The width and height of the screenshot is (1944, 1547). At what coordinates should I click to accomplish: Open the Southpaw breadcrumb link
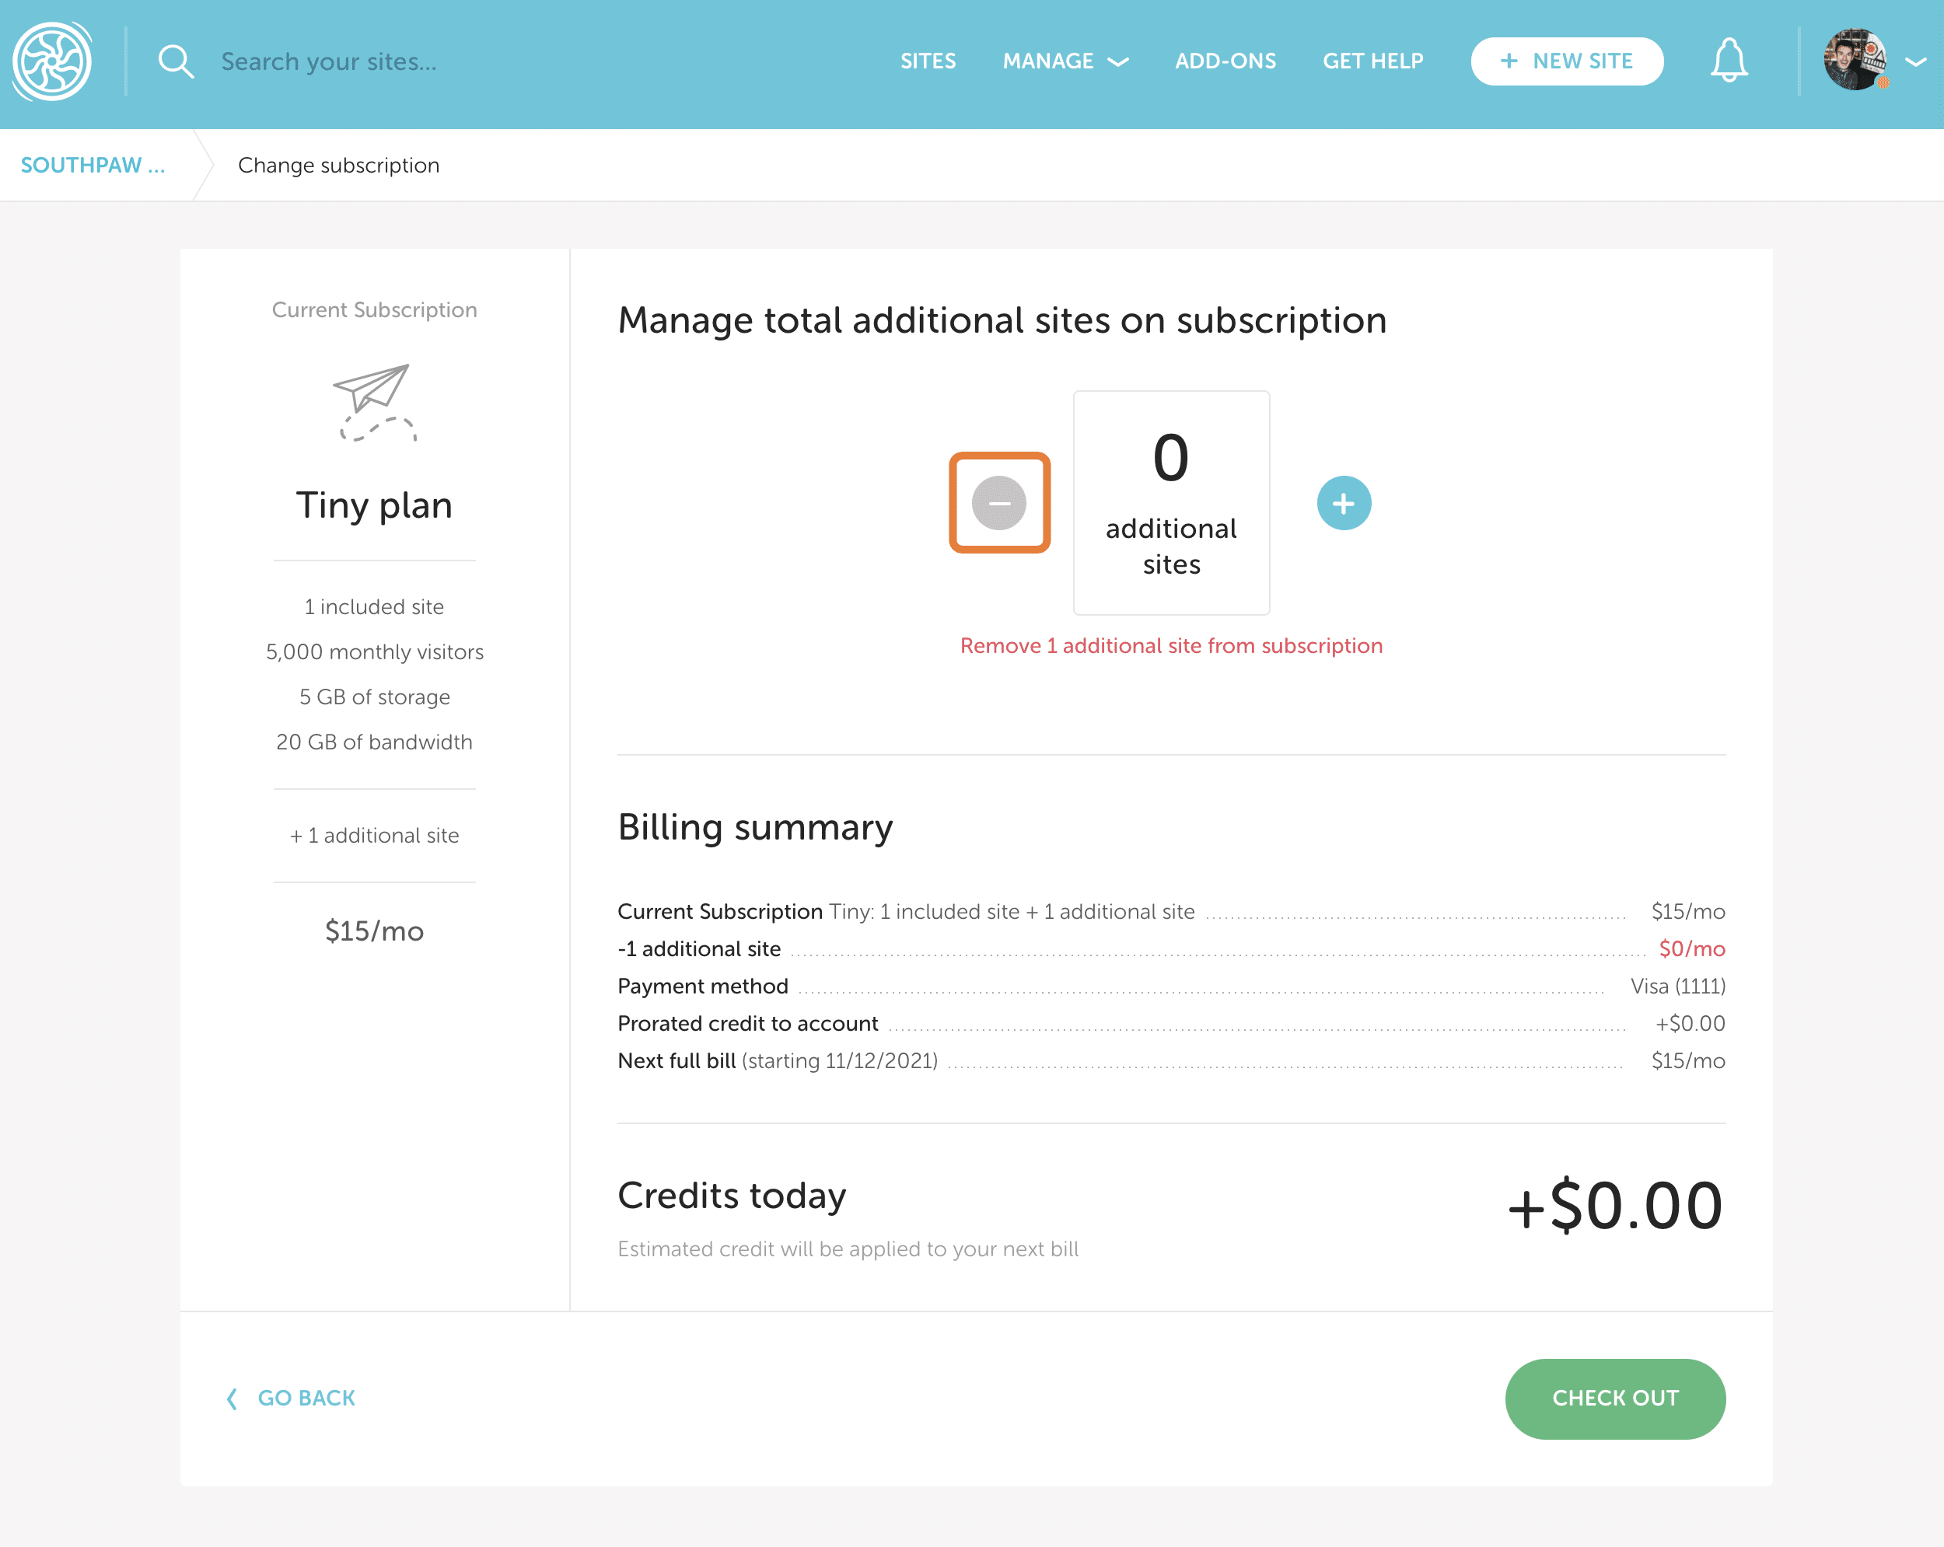[93, 165]
